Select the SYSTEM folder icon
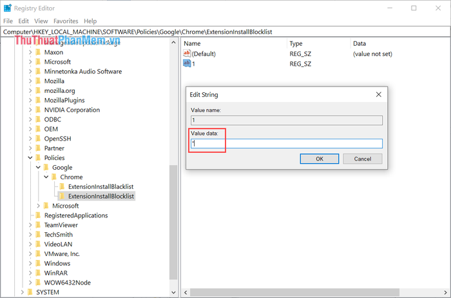Viewport: 451px width, 298px height. coord(30,292)
